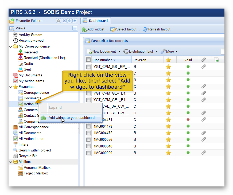Click the paperclip attachment column header
Viewport: 233px width, 195px height.
click(204, 60)
